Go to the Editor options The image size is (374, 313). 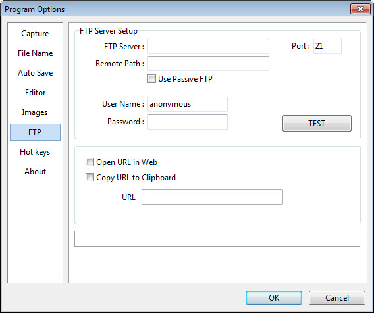click(x=35, y=93)
